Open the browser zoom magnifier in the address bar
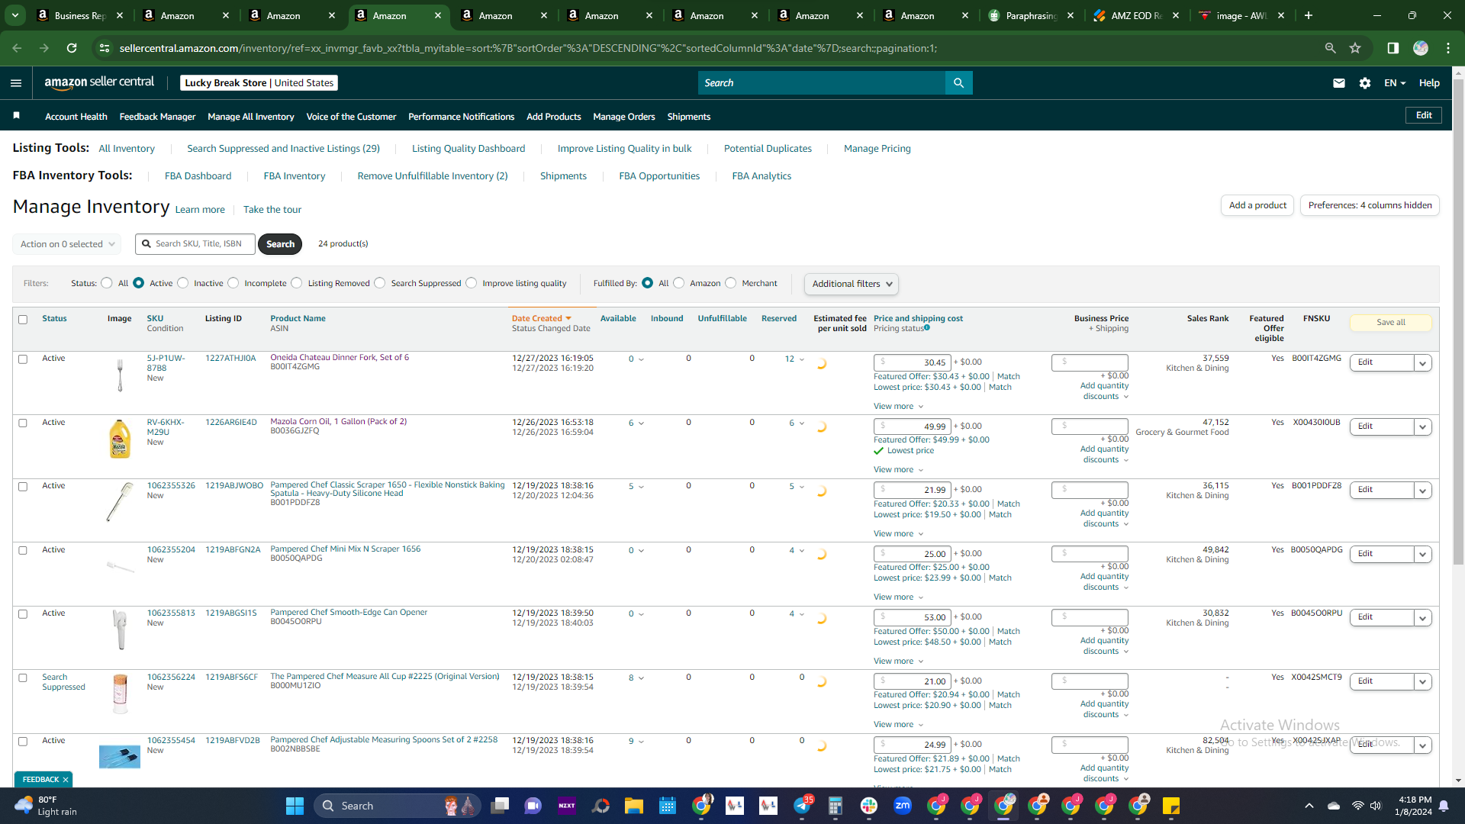The width and height of the screenshot is (1465, 824). point(1331,48)
